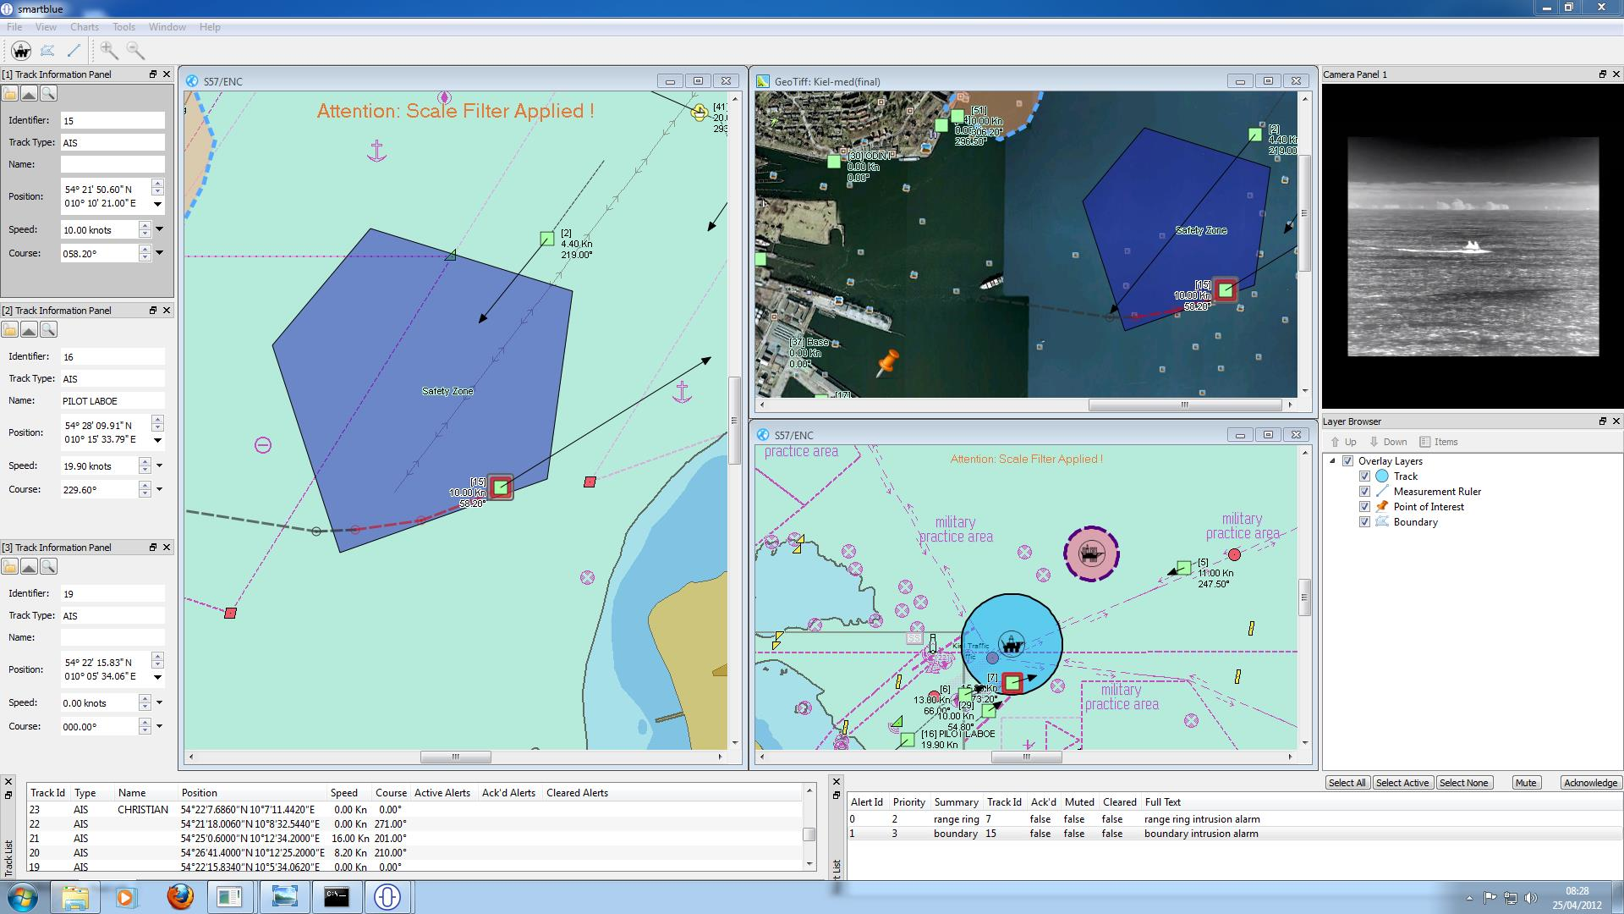Click the Select All alerts button
Viewport: 1624px width, 914px height.
pos(1347,783)
